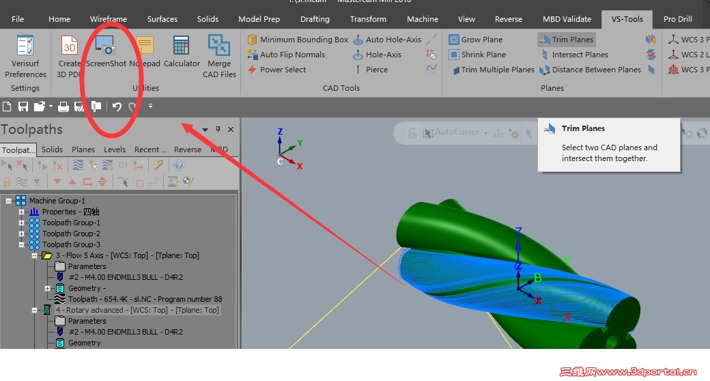710x381 pixels.
Task: Open the View ribbon tab
Action: pos(466,19)
